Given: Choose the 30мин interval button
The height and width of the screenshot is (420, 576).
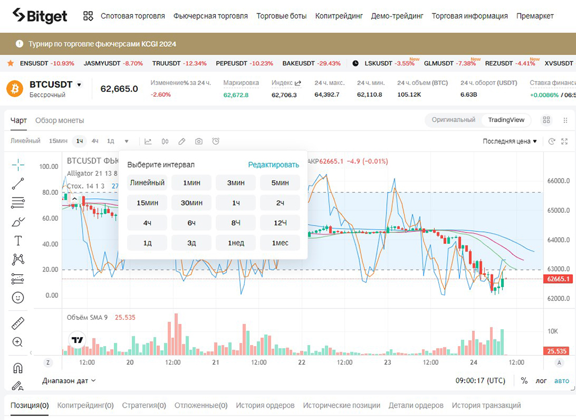Looking at the screenshot, I should 192,203.
